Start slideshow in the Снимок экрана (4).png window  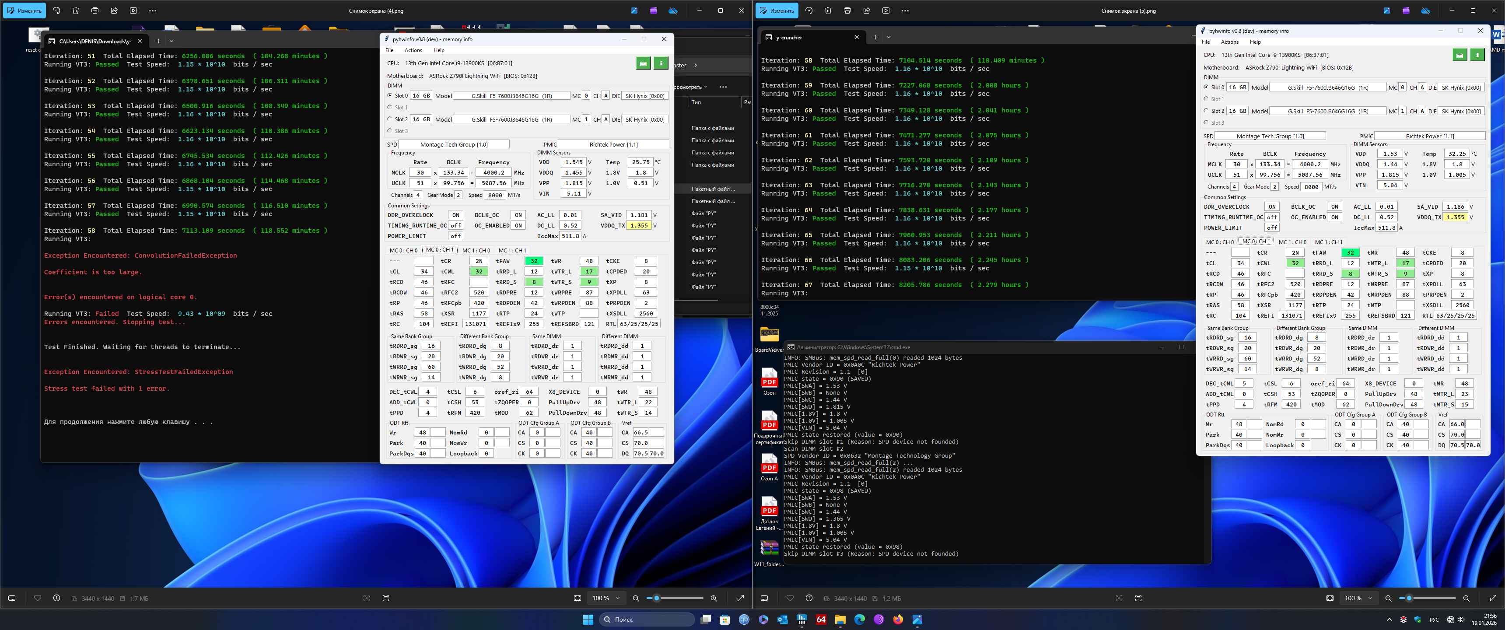tap(133, 10)
